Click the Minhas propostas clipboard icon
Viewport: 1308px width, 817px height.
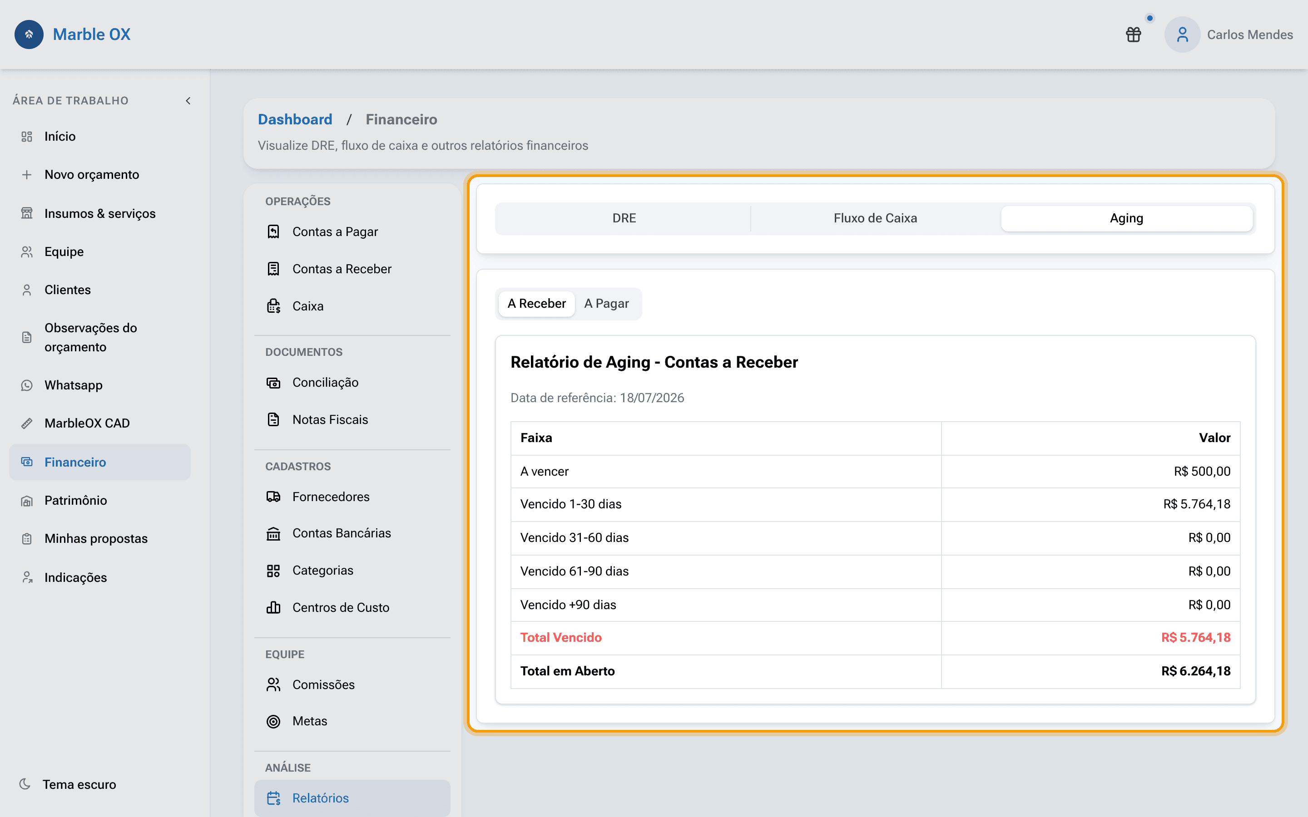click(26, 539)
